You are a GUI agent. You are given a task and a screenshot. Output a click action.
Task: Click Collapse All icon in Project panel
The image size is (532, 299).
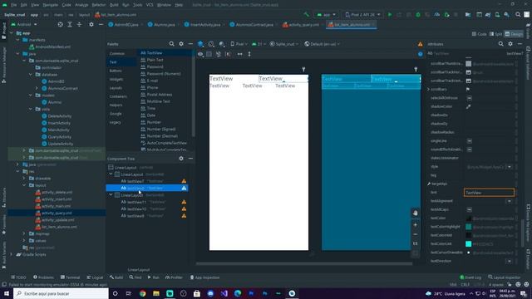pos(79,24)
